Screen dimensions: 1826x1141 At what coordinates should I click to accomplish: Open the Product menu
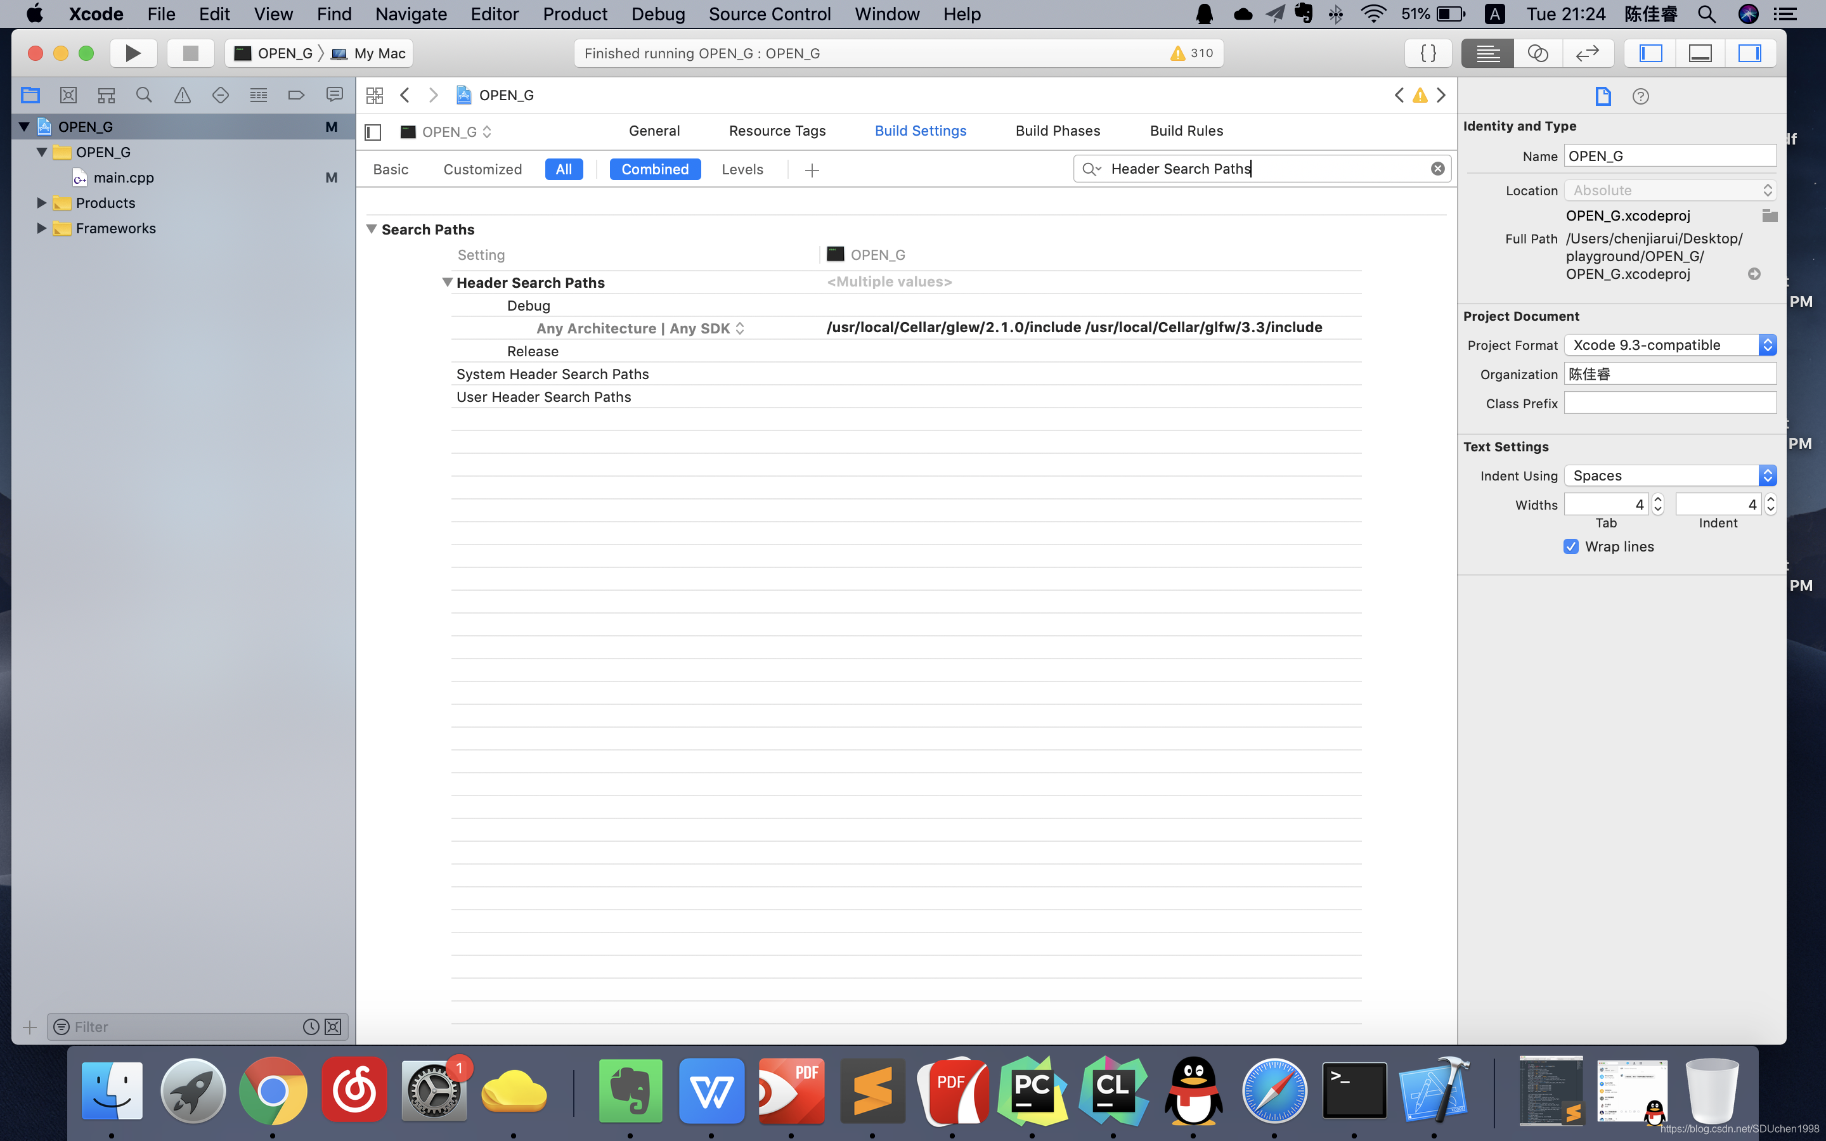point(575,13)
